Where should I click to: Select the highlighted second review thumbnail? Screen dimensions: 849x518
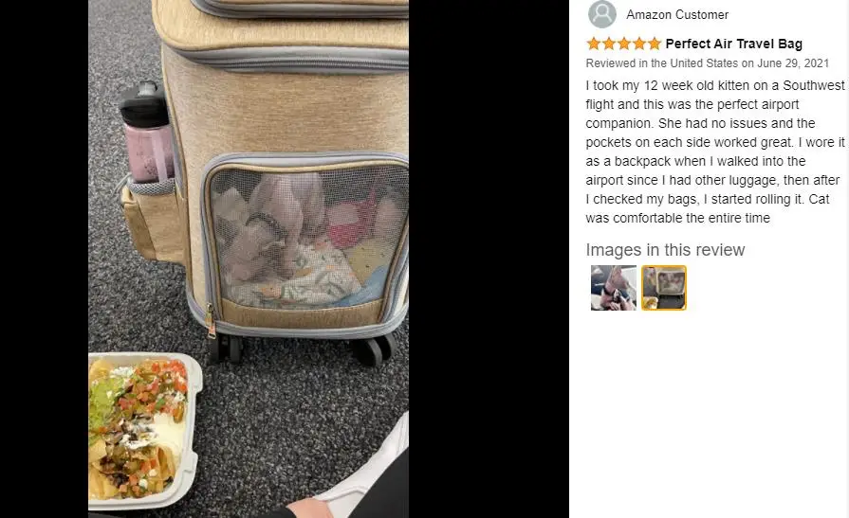[x=664, y=288]
